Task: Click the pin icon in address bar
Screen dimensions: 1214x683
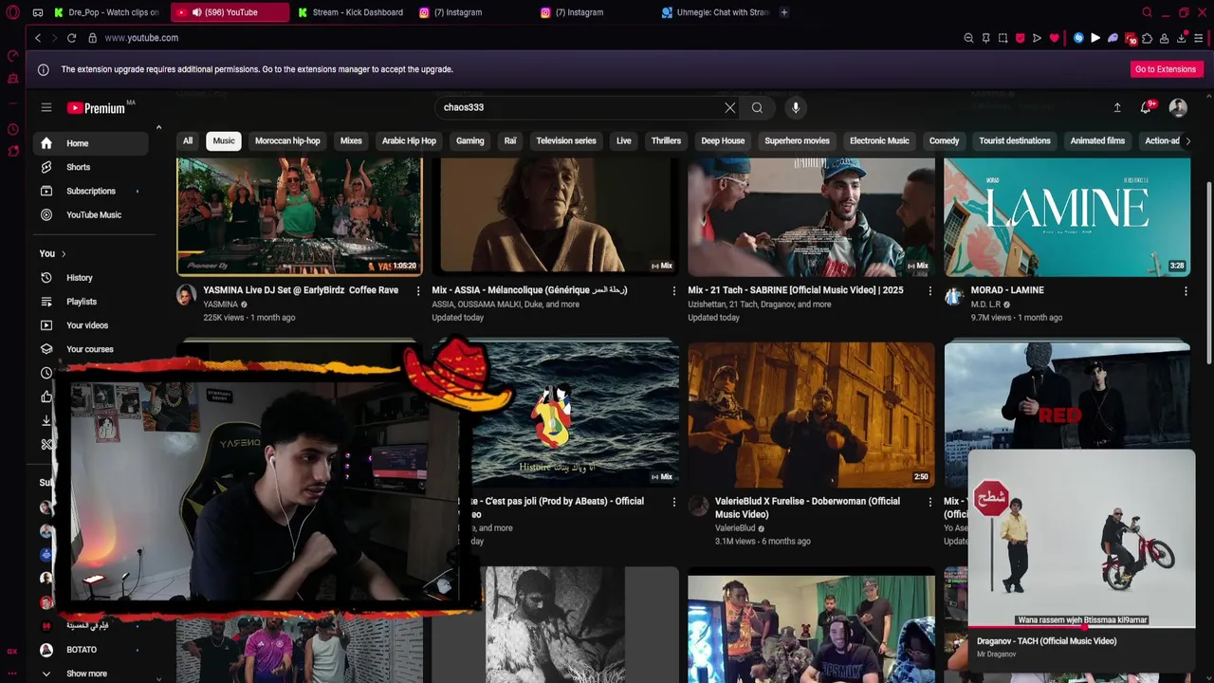Action: (985, 38)
